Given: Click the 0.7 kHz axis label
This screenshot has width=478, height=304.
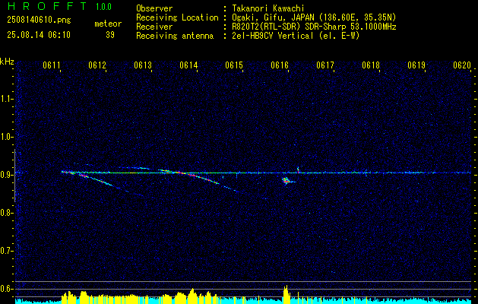Looking at the screenshot, I should tap(7, 251).
